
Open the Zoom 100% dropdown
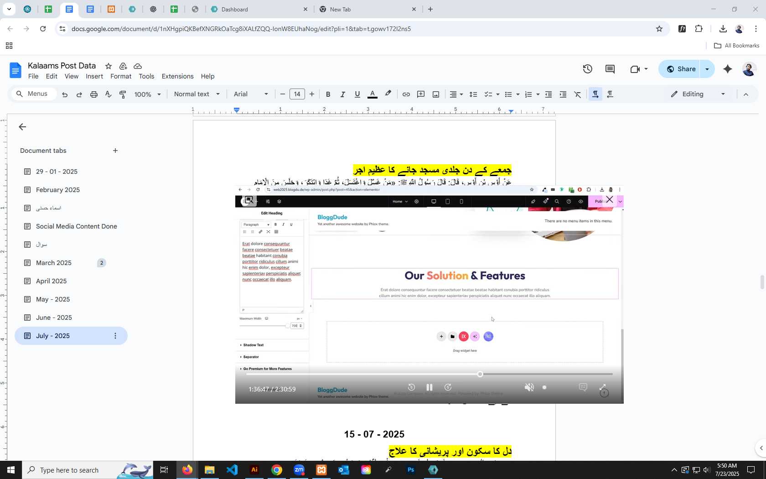(x=147, y=94)
